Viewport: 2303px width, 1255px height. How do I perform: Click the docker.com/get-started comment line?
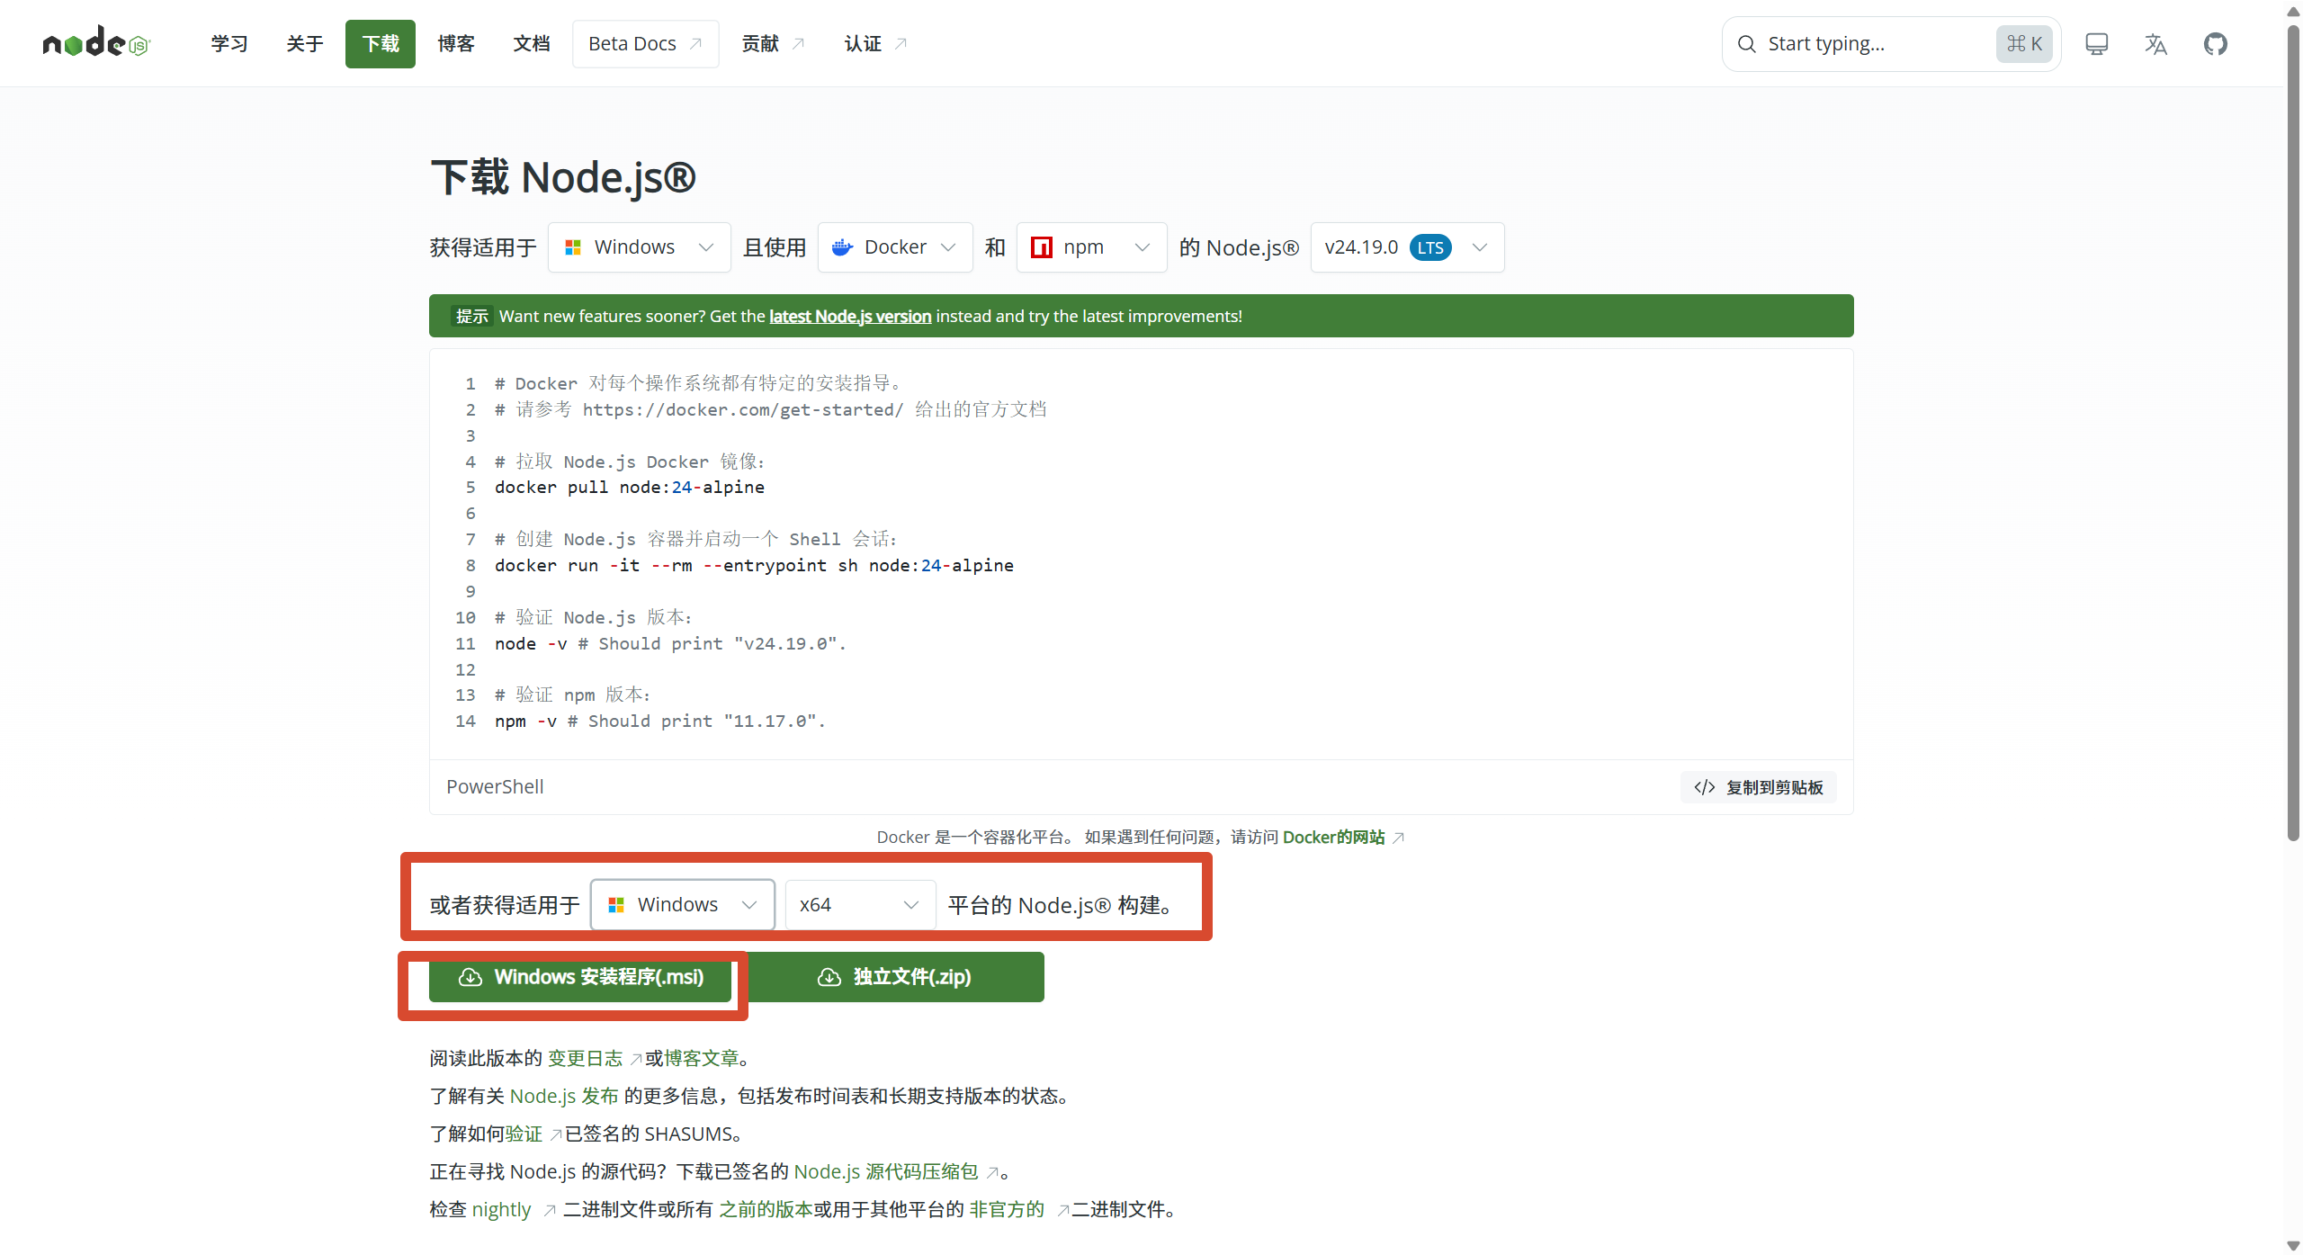(771, 410)
